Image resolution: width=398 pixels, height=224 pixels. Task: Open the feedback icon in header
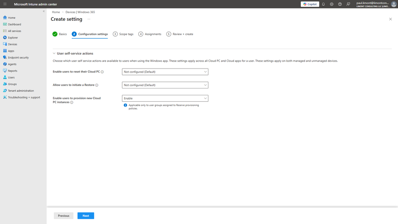point(348,4)
